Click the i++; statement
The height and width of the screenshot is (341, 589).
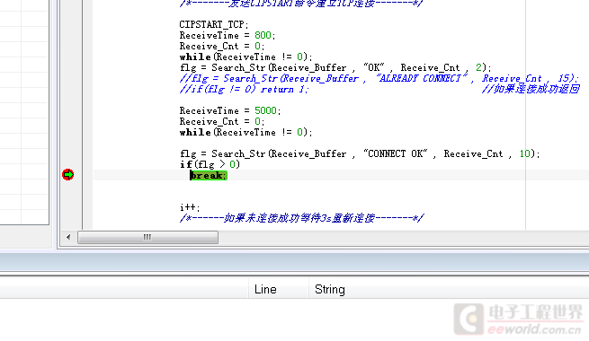coord(190,207)
